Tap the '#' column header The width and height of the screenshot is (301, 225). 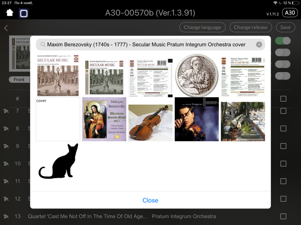(x=17, y=99)
